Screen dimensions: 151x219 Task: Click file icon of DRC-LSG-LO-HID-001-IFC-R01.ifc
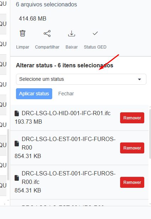17,113
